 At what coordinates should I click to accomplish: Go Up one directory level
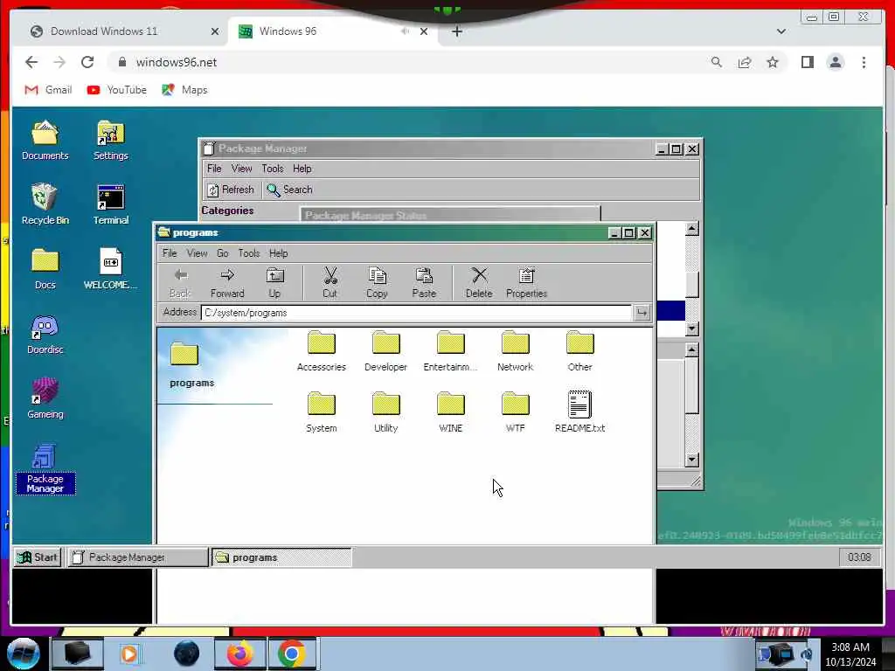click(274, 284)
